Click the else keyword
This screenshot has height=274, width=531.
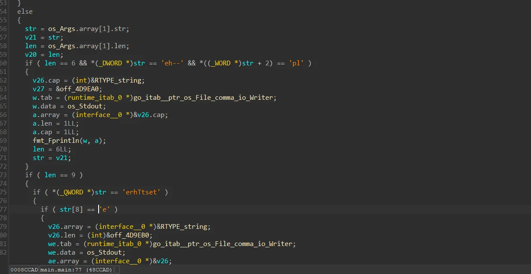(x=25, y=12)
